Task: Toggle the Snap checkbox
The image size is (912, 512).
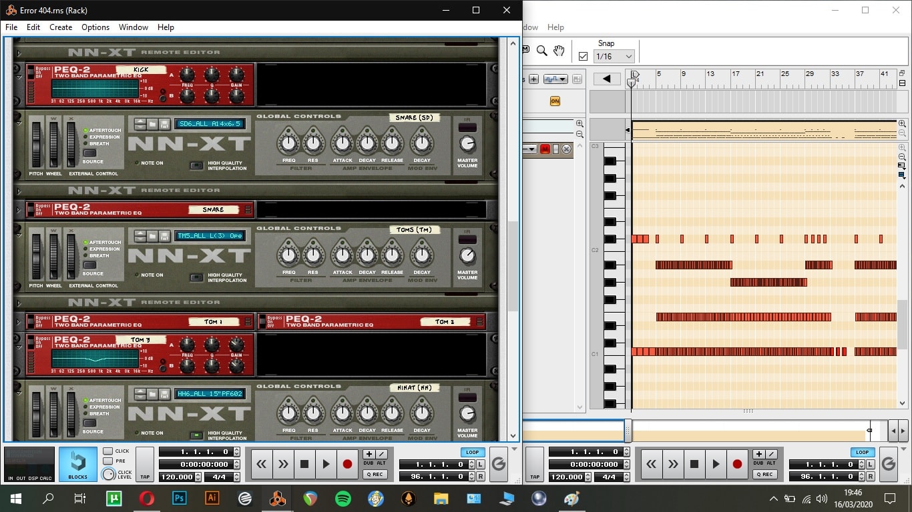Action: click(x=583, y=57)
